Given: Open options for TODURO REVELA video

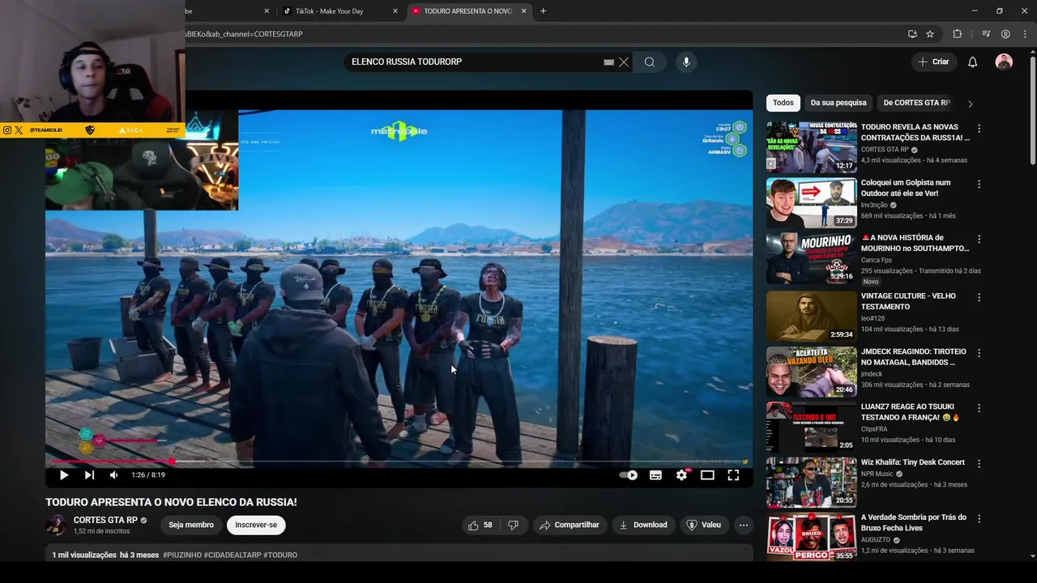Looking at the screenshot, I should (979, 129).
